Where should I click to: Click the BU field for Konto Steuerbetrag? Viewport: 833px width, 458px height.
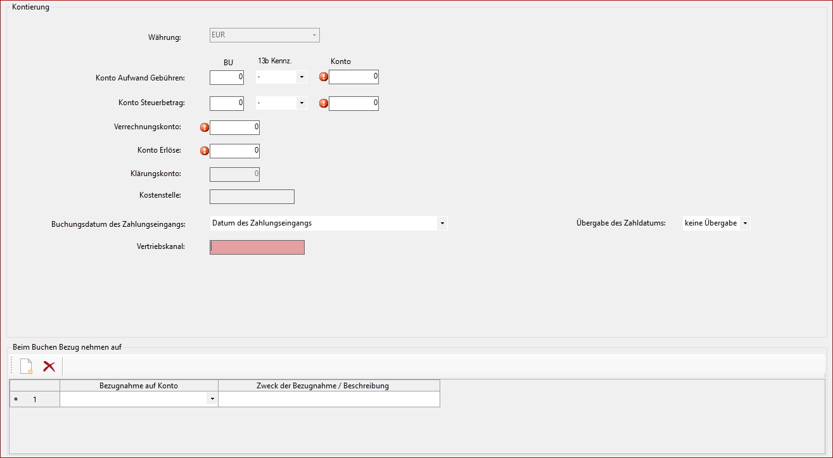[227, 103]
